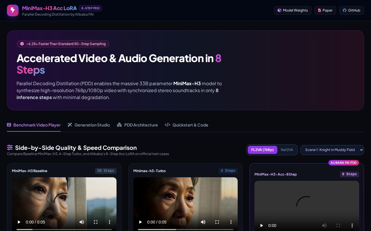
Task: Seek in Minimax-h3-Turbo video progress bar
Action: click(x=185, y=230)
